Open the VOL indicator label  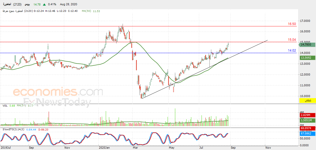click(x=5, y=106)
